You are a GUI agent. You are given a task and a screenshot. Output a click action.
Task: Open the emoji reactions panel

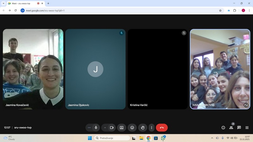(132, 127)
